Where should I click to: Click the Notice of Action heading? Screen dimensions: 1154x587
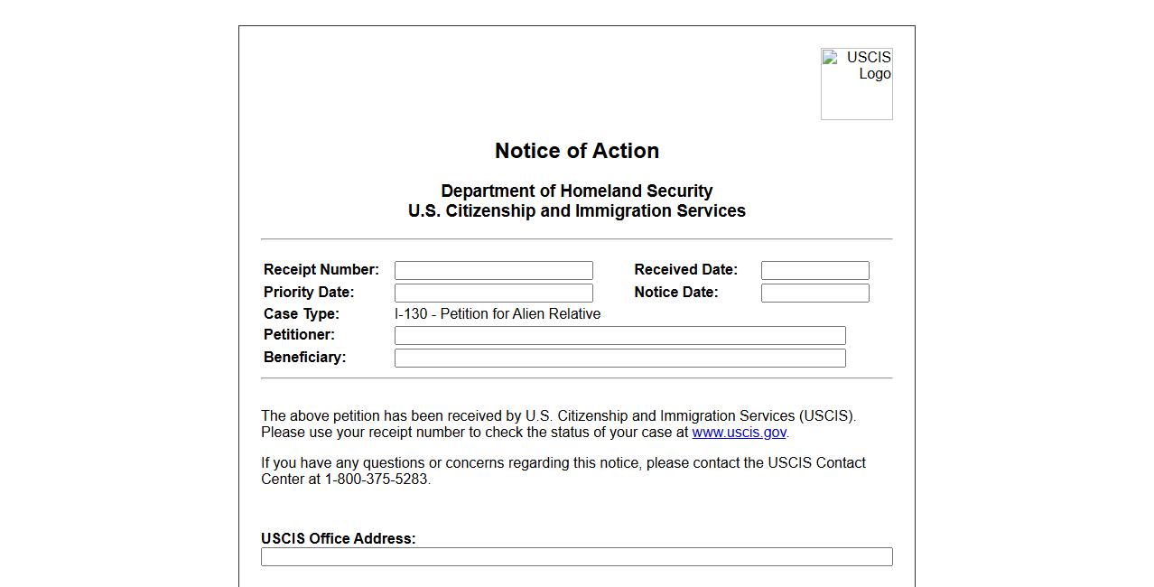pyautogui.click(x=576, y=151)
